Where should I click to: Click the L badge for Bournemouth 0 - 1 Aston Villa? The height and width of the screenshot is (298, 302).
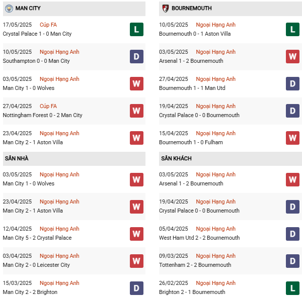(x=293, y=30)
